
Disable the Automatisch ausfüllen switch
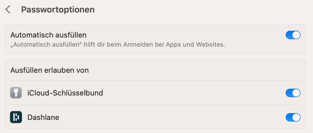click(x=293, y=35)
